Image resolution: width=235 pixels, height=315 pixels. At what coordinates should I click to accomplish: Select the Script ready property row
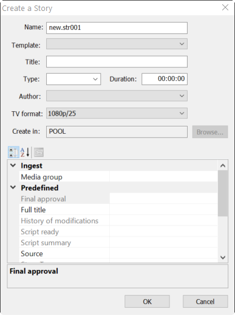pyautogui.click(x=118, y=231)
